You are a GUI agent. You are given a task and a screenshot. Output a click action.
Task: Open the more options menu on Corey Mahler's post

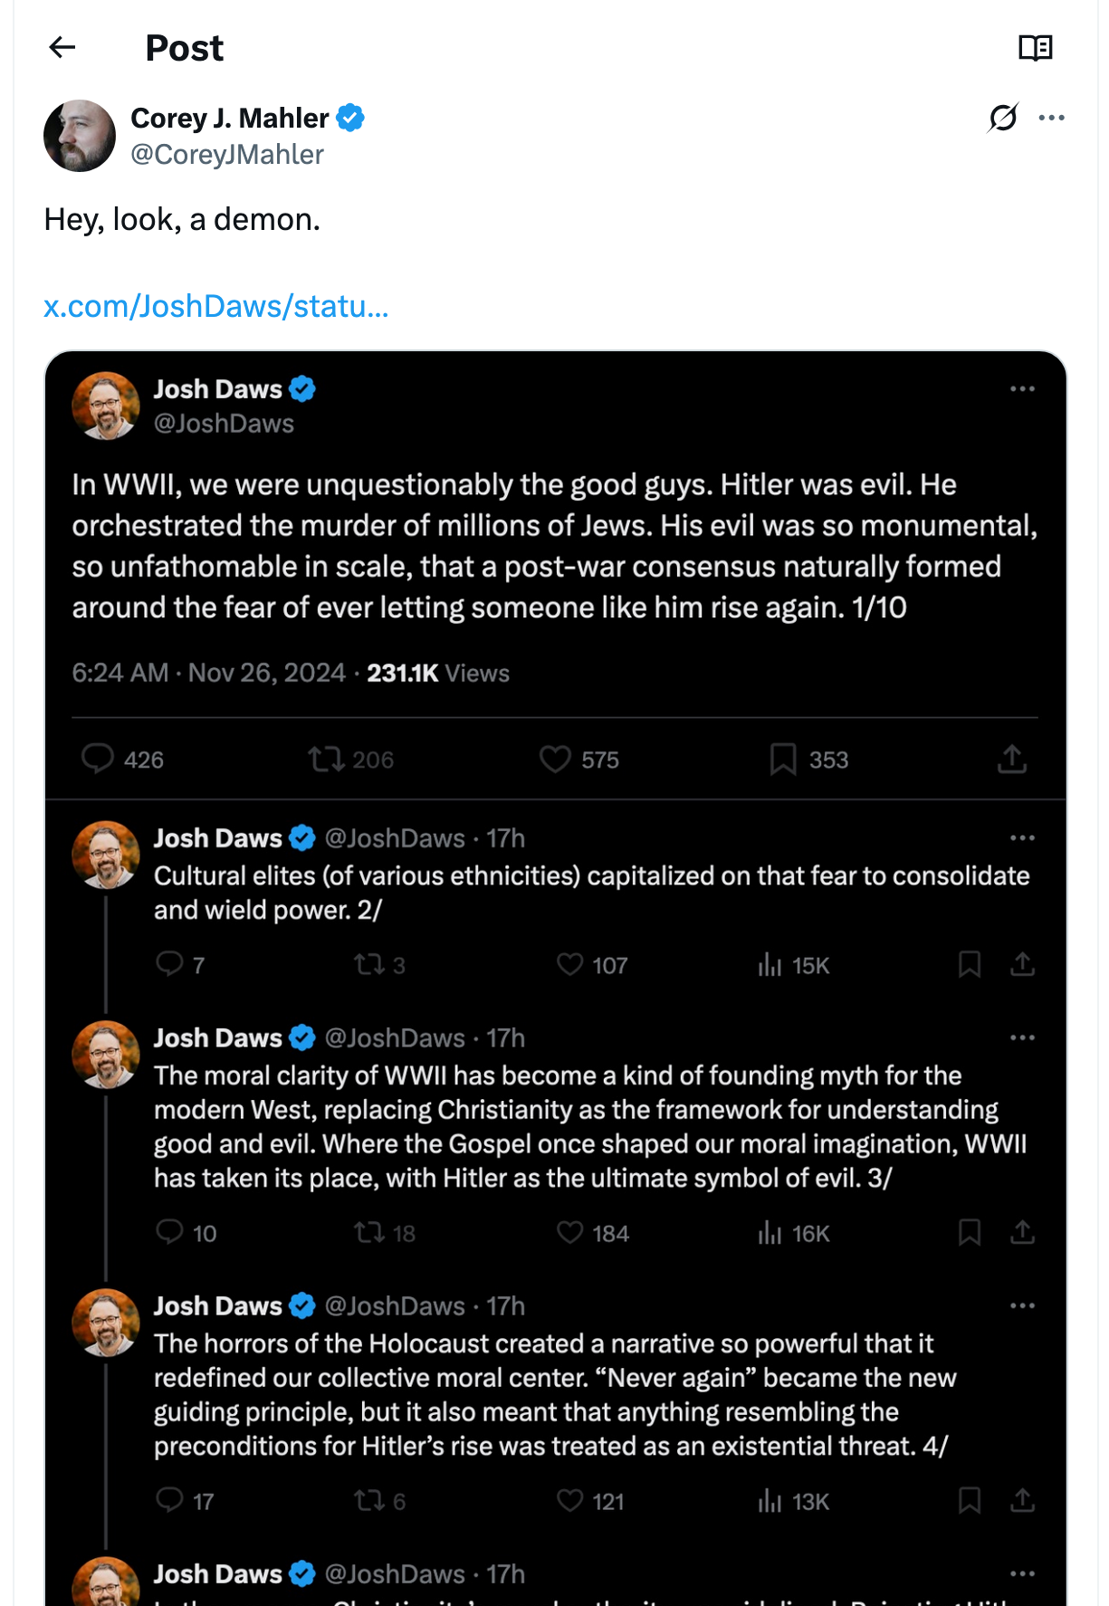1051,118
